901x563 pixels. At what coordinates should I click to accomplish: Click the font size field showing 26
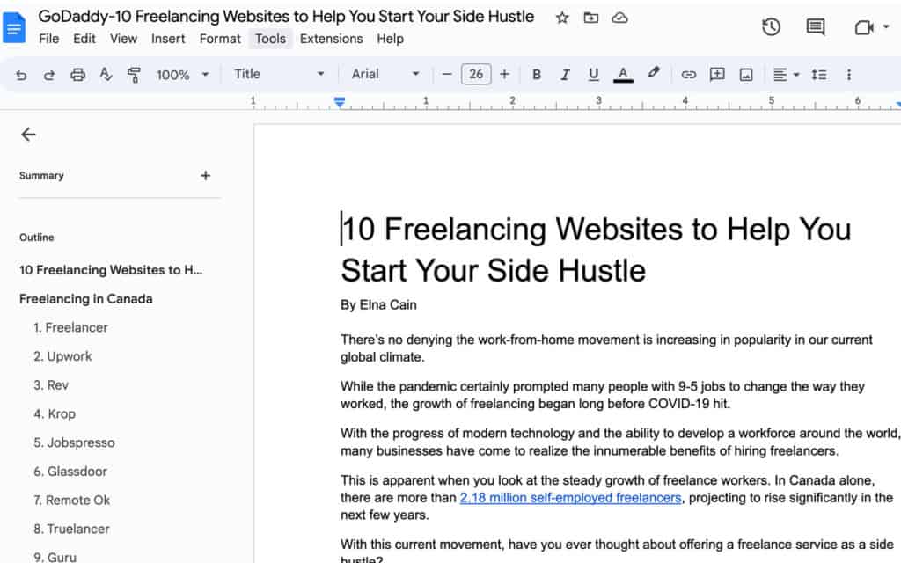[x=476, y=74]
